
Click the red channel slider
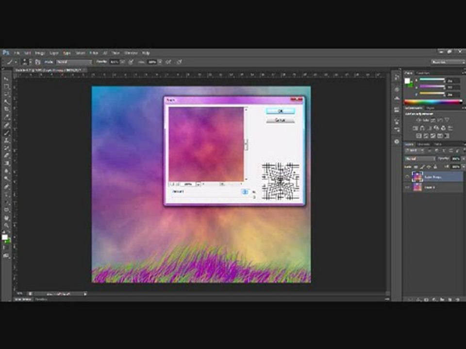coord(432,80)
